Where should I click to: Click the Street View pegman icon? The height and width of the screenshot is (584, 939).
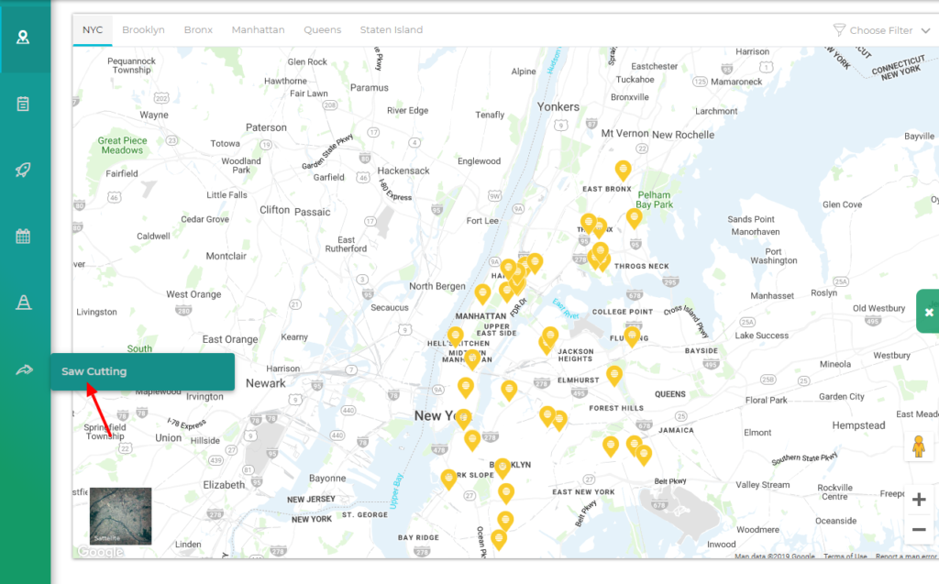(x=918, y=446)
